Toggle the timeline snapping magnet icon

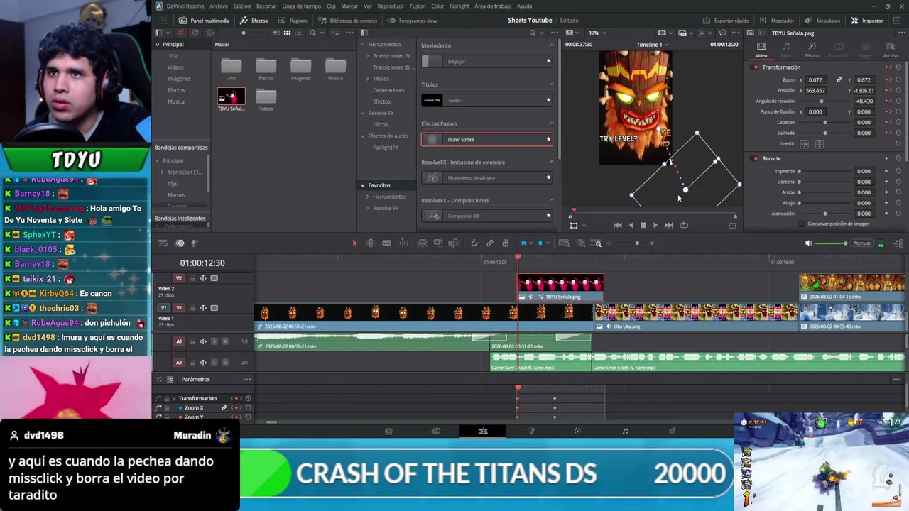(x=474, y=243)
